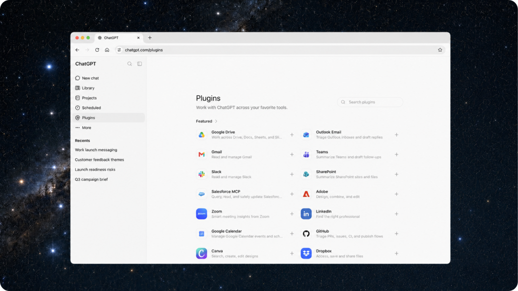This screenshot has width=518, height=291.
Task: Open Projects in the sidebar
Action: coord(108,98)
